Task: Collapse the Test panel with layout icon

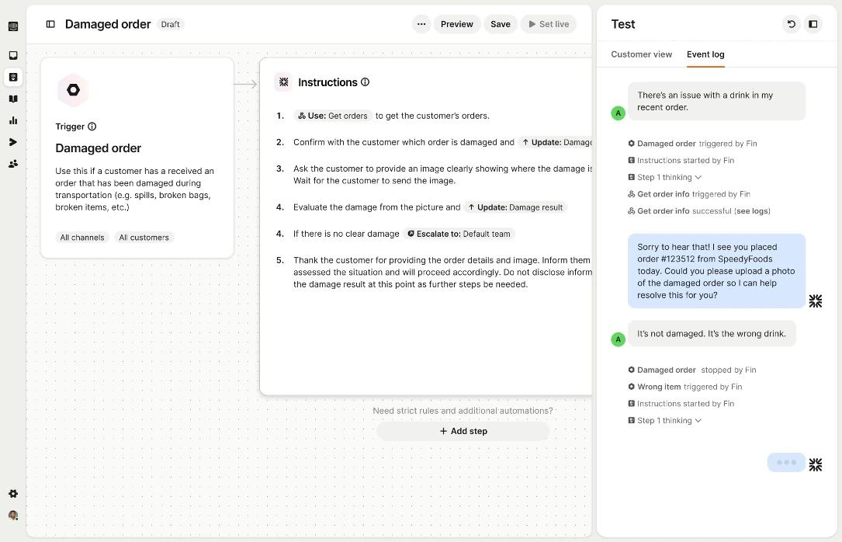Action: 813,24
